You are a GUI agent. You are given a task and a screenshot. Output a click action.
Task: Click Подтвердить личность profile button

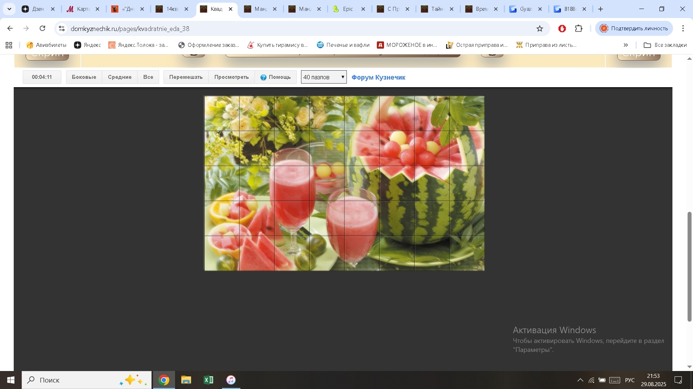[x=634, y=28]
